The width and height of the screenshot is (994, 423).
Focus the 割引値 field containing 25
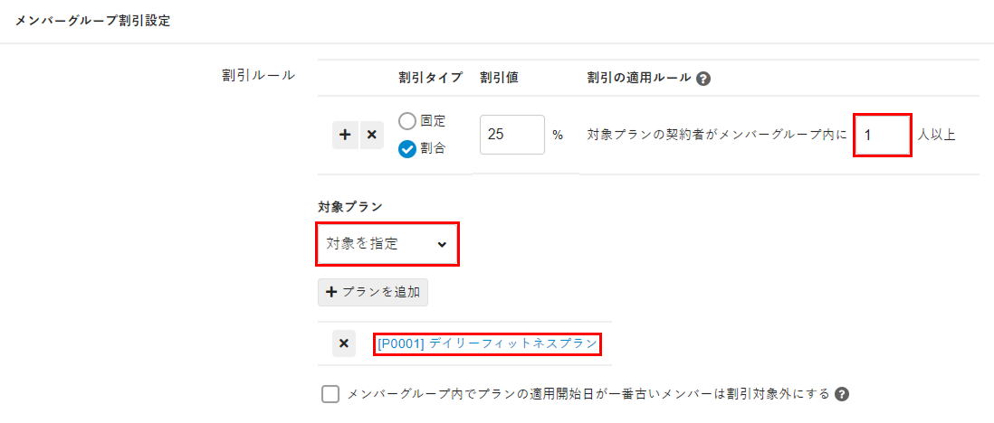click(511, 135)
